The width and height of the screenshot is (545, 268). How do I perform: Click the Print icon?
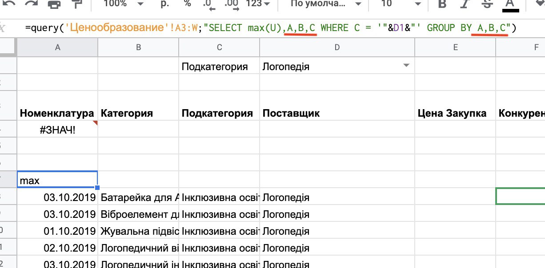54,4
